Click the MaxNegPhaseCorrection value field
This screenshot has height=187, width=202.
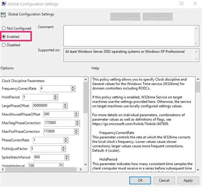60,123
